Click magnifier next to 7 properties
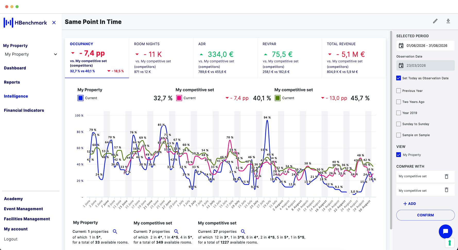The width and height of the screenshot is (458, 250). click(176, 231)
